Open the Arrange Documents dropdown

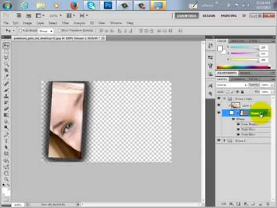point(70,16)
